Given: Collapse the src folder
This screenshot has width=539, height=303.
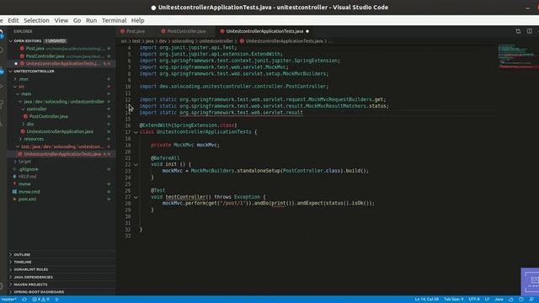Looking at the screenshot, I should 21,87.
